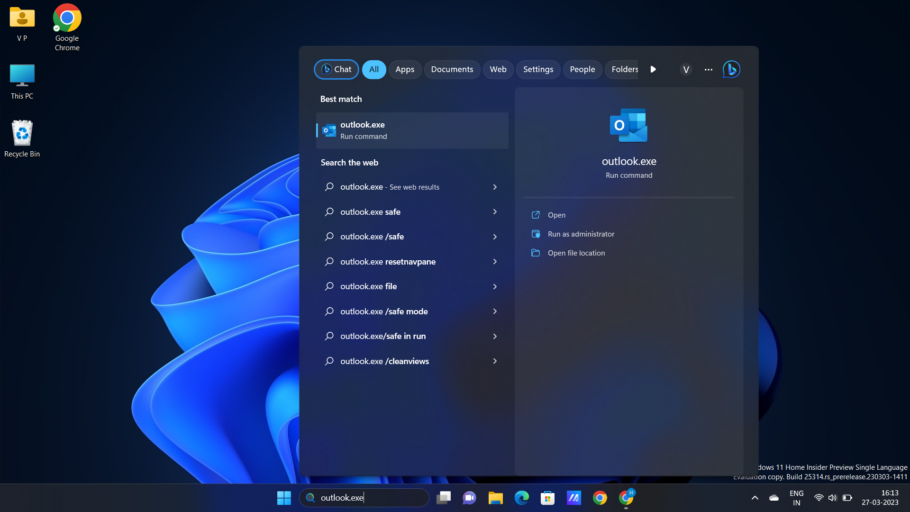Screen dimensions: 910x512
Task: Open Outlook.exe from best match
Action: coord(412,129)
